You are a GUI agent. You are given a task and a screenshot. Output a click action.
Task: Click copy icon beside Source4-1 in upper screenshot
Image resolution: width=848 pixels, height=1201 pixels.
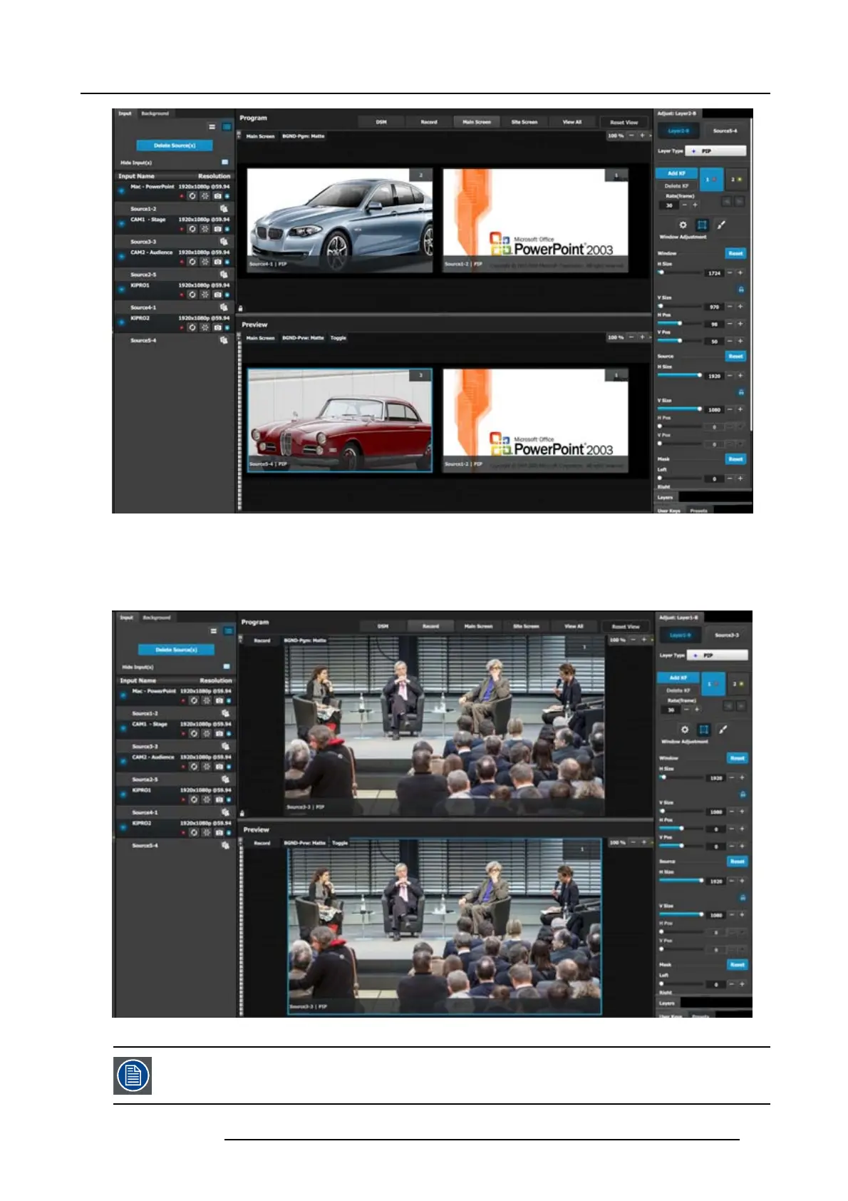click(224, 307)
